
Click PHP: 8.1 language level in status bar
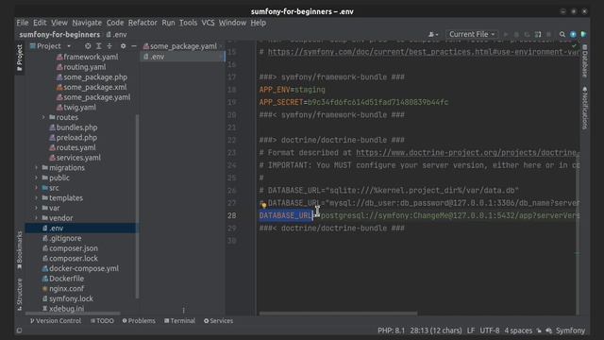point(391,331)
